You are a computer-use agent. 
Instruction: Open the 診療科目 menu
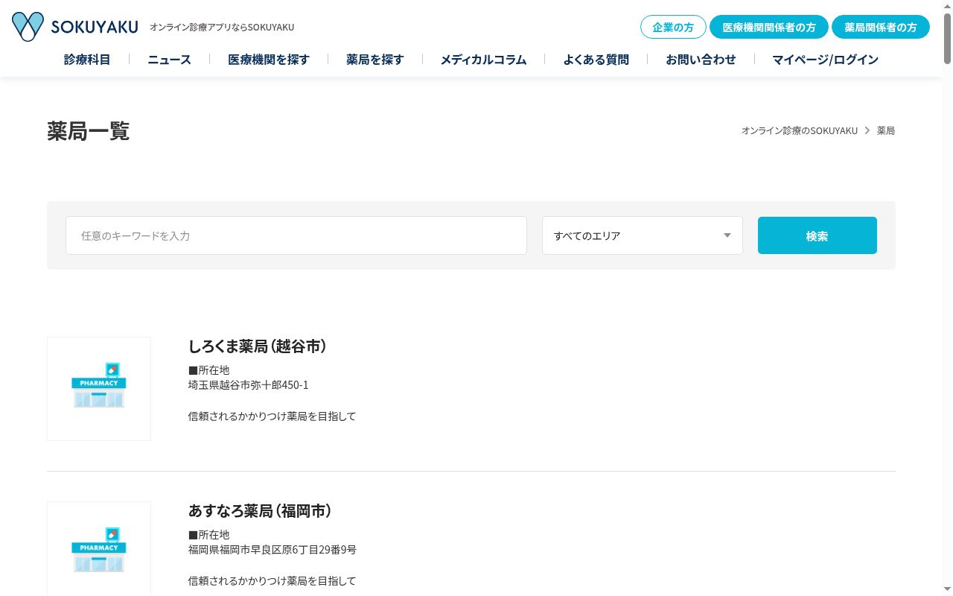pos(87,60)
